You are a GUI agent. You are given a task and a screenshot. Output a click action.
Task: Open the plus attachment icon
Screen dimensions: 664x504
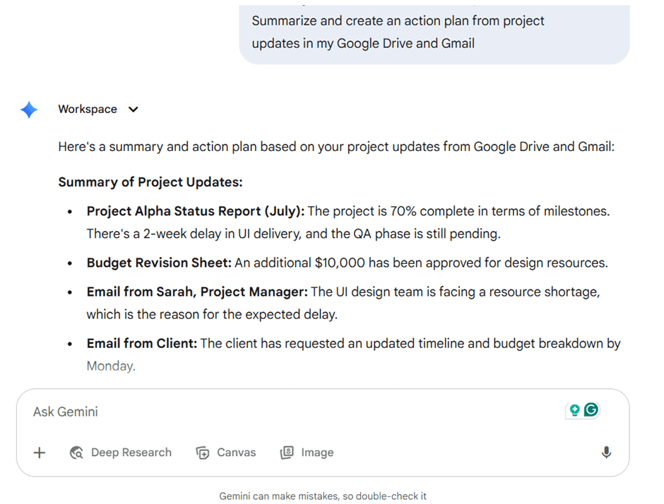click(40, 452)
